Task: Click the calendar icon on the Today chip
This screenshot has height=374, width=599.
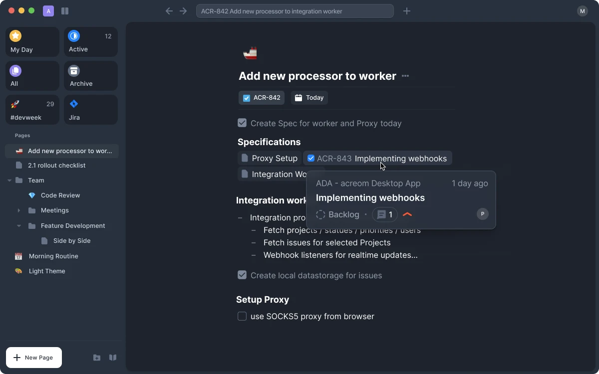Action: pyautogui.click(x=298, y=97)
